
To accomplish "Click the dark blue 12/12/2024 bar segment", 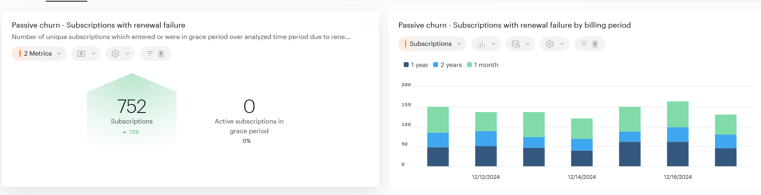I will pos(486,156).
